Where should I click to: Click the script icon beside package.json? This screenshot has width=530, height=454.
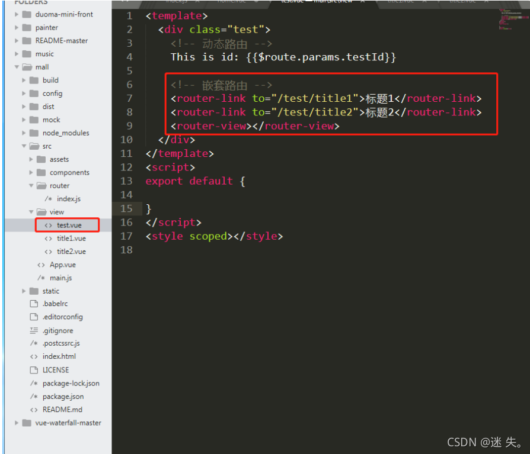tap(34, 396)
